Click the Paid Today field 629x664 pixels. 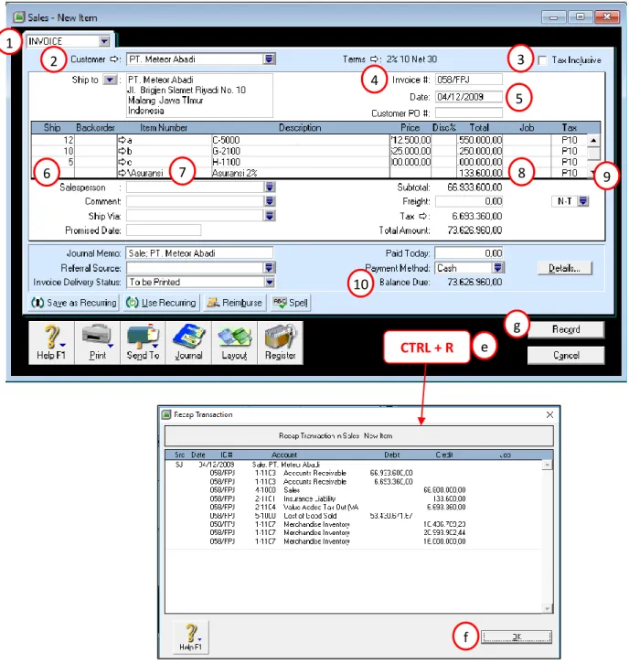coord(469,253)
